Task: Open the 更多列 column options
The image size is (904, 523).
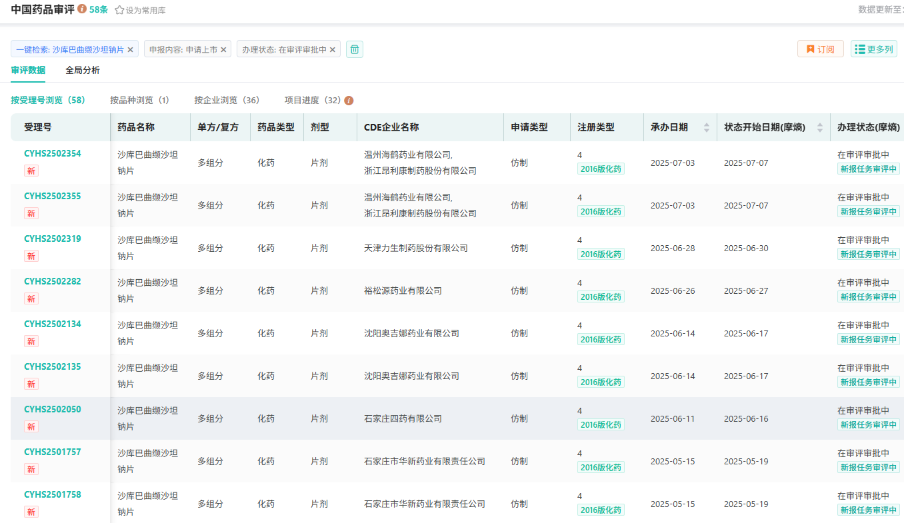Action: click(x=873, y=49)
